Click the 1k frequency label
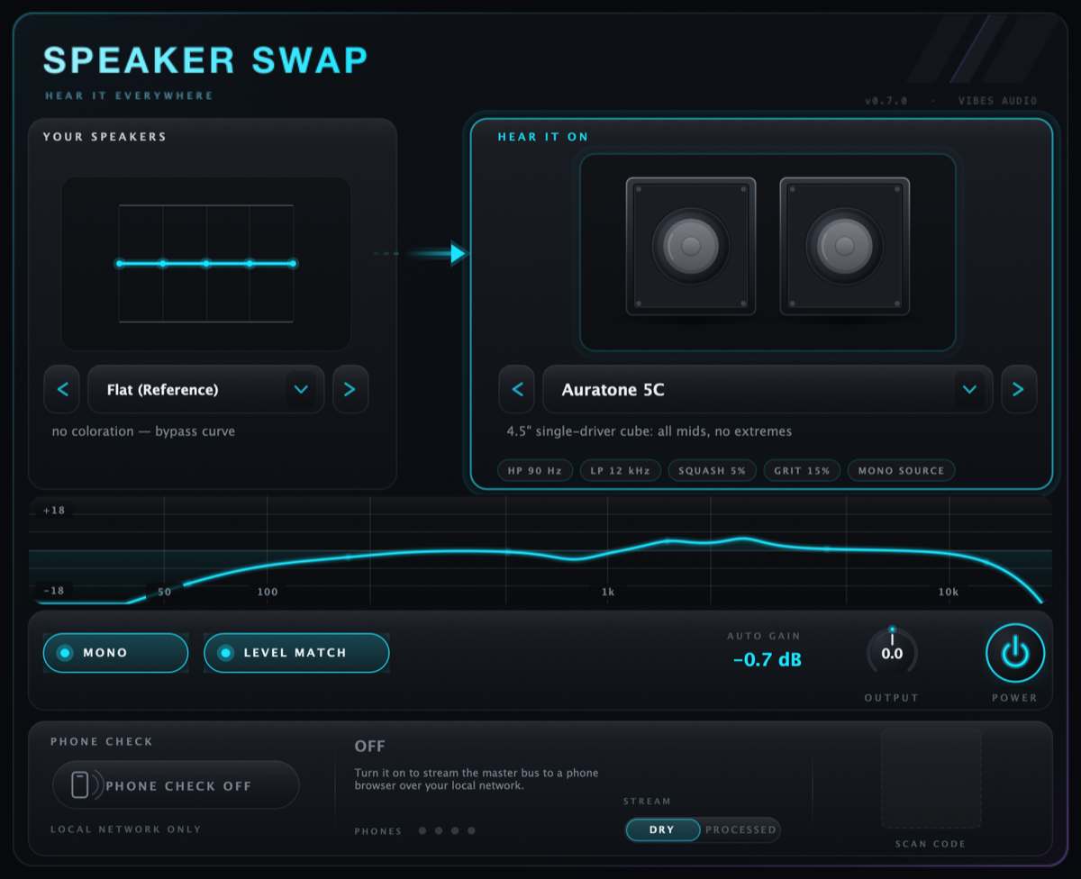This screenshot has height=879, width=1081. coord(608,592)
